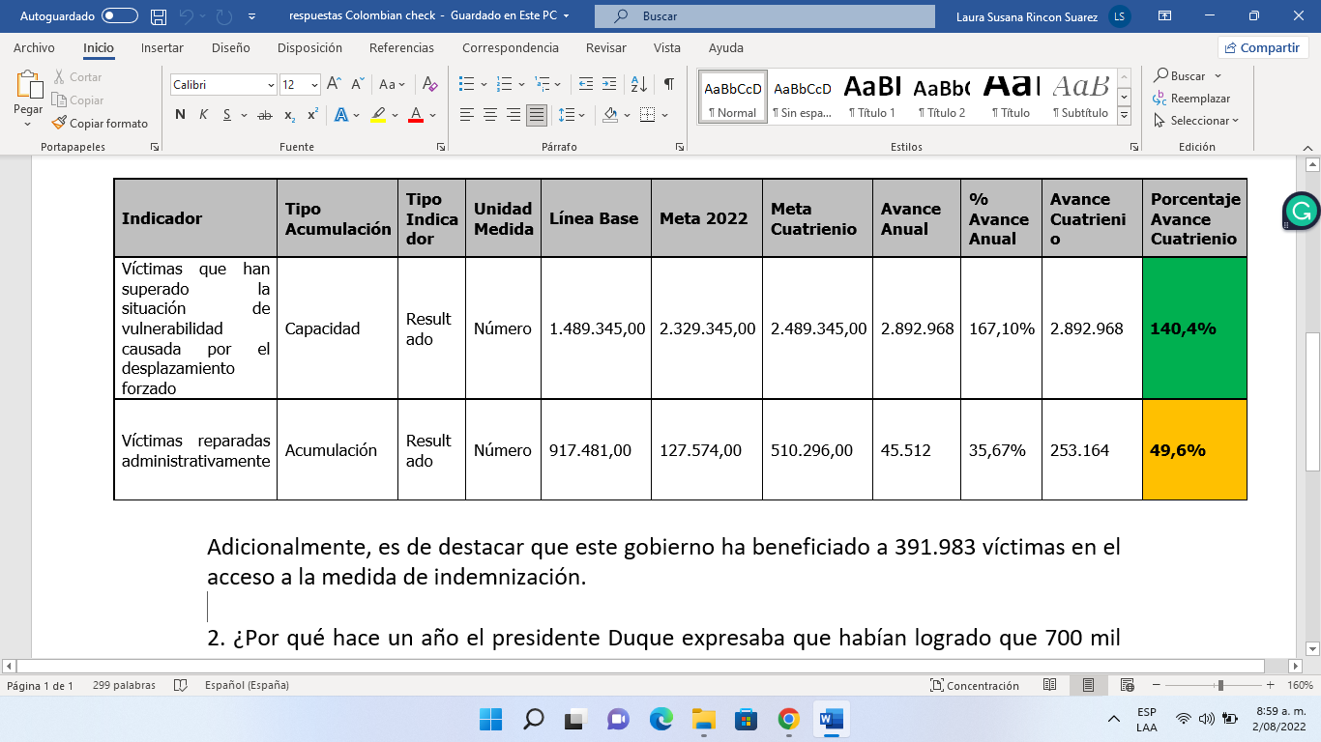Center the text
This screenshot has height=742, width=1321.
pos(489,114)
